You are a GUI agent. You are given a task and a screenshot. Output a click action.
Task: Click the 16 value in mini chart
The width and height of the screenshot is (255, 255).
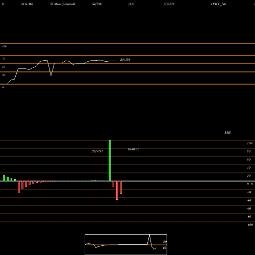[164, 248]
